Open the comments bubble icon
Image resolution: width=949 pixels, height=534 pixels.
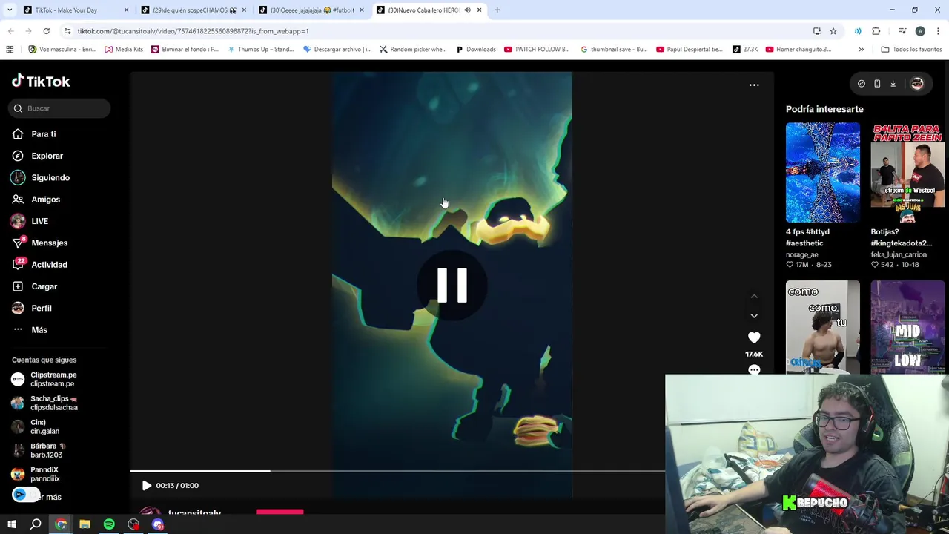(754, 369)
